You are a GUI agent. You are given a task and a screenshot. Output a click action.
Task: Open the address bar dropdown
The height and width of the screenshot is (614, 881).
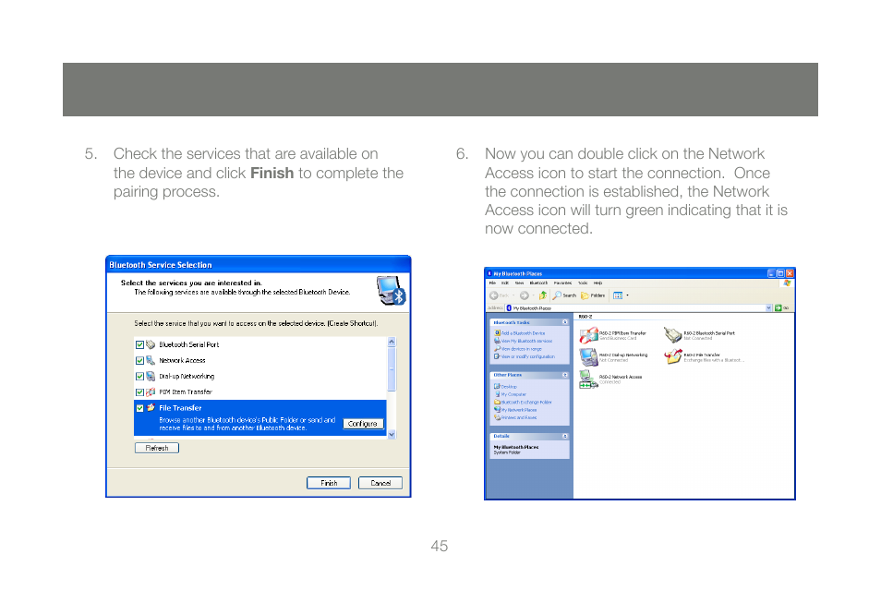768,307
